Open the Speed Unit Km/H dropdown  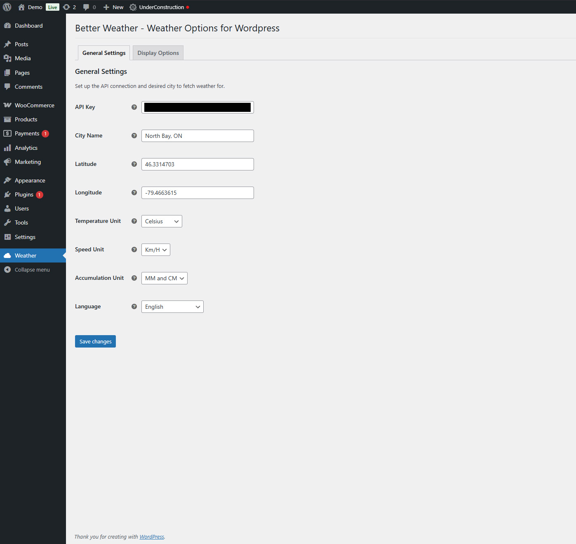pos(156,250)
